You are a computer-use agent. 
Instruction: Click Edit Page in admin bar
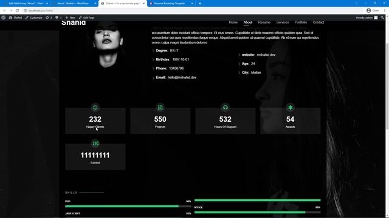(x=86, y=18)
